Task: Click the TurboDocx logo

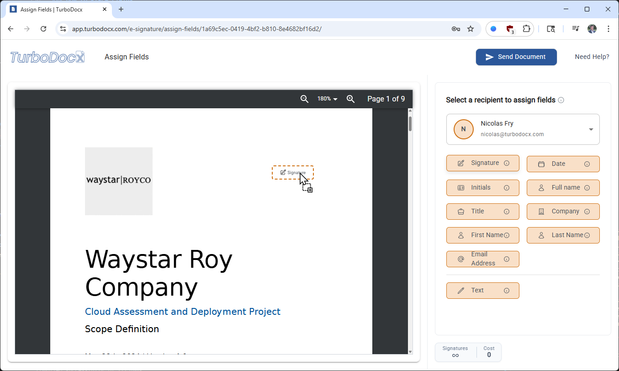Action: (48, 57)
